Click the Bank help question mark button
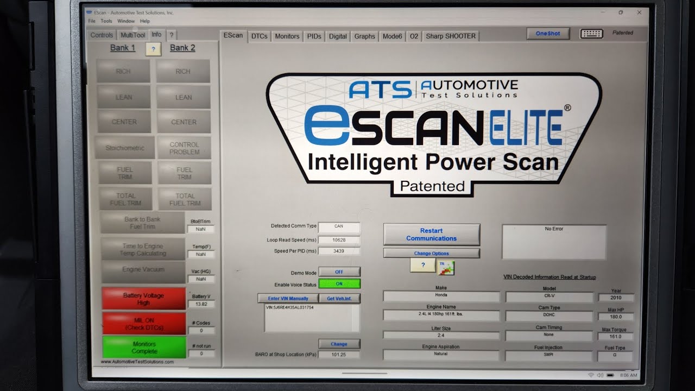The width and height of the screenshot is (695, 391). 153,49
